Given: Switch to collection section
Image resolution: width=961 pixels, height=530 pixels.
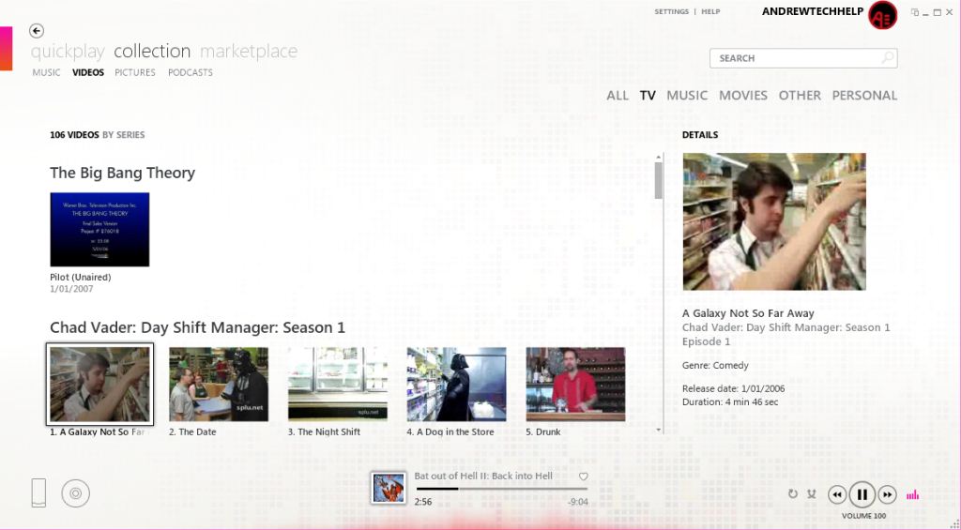Looking at the screenshot, I should click(x=152, y=51).
